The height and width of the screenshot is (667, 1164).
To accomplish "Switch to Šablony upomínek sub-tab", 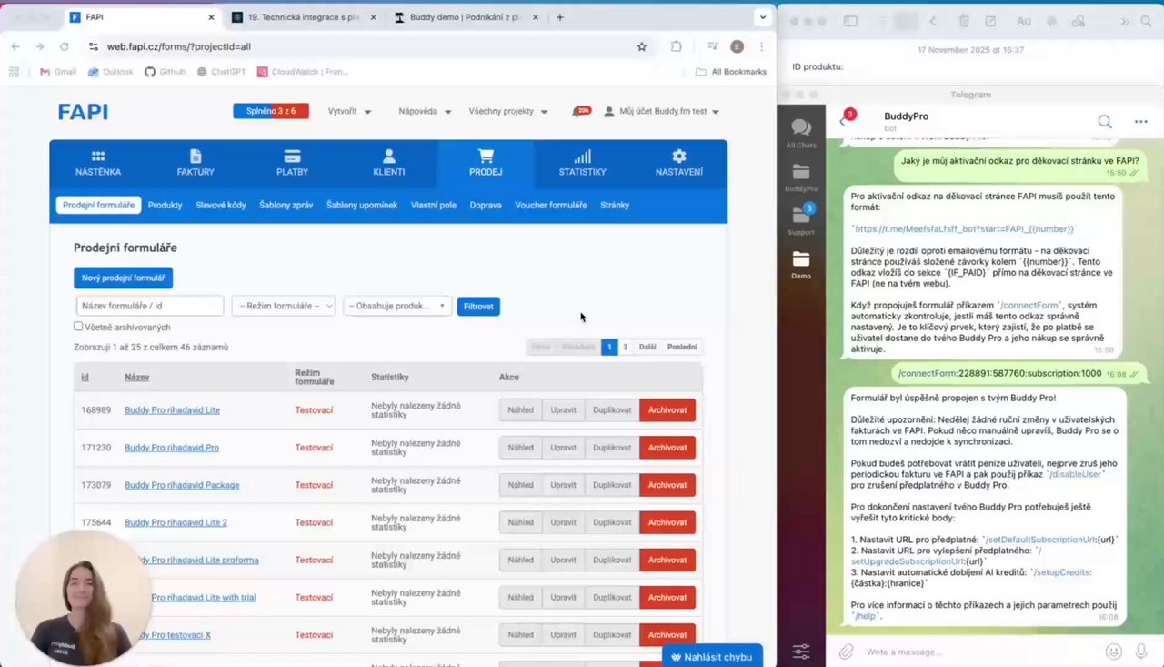I will point(362,205).
